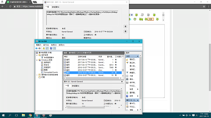
Task: Select Lfsvc source event row
Action: click(93, 70)
